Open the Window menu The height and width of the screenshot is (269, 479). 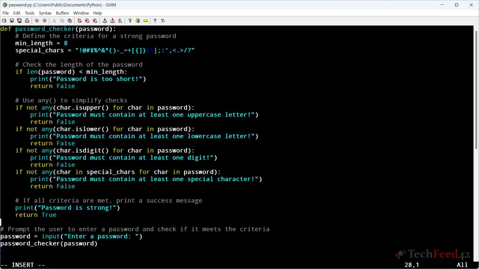click(81, 13)
